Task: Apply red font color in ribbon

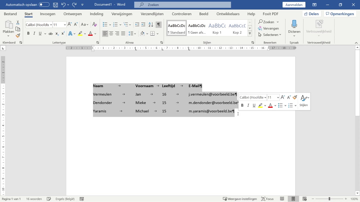Action: pos(90,34)
